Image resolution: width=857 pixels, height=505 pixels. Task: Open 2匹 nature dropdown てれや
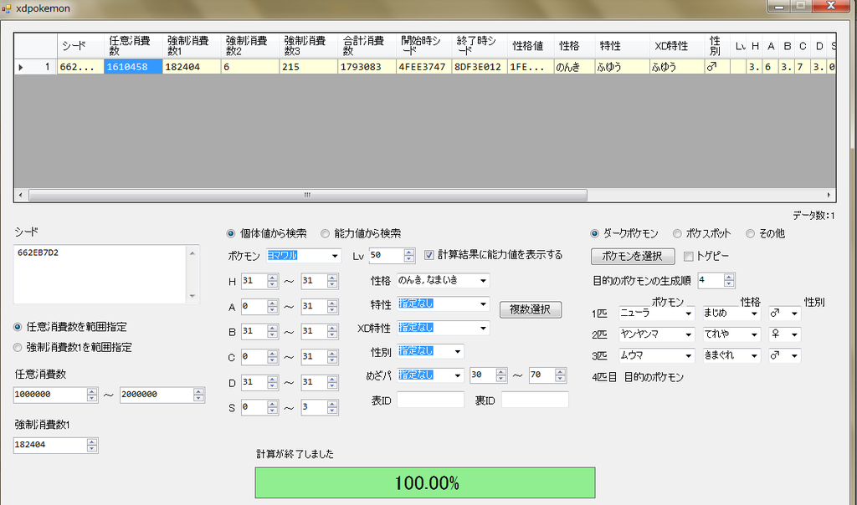pyautogui.click(x=731, y=334)
